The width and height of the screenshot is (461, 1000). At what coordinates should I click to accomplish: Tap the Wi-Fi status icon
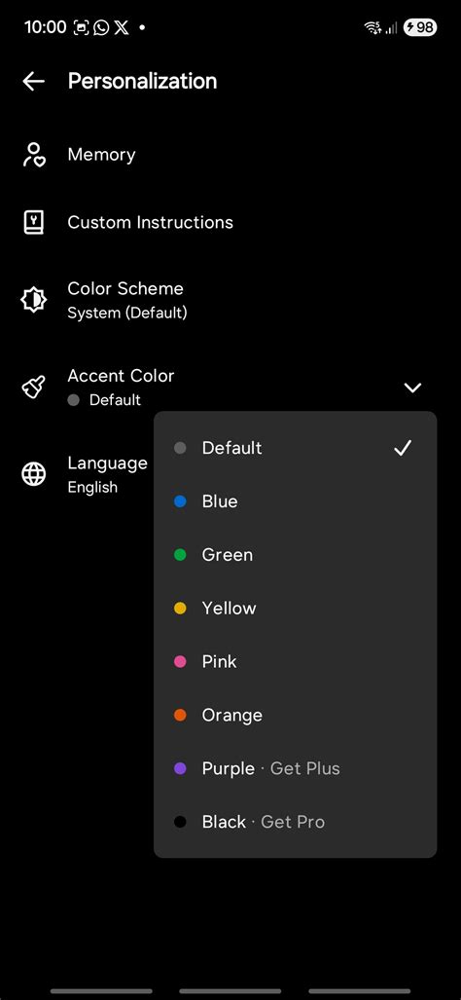[x=372, y=27]
